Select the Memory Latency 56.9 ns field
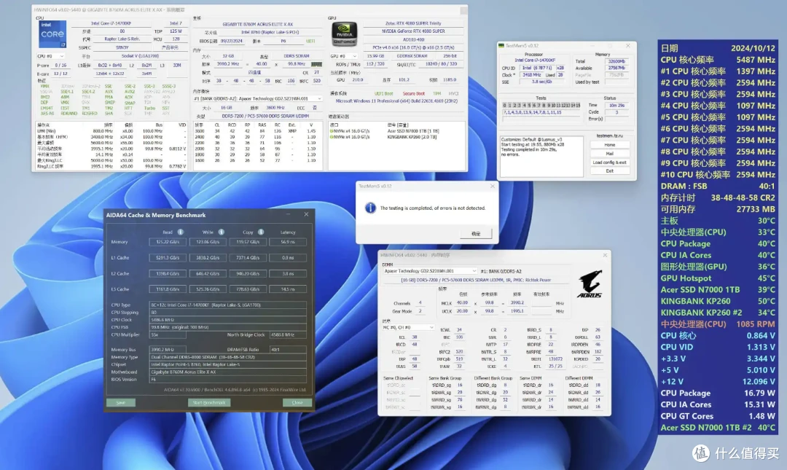 click(x=288, y=242)
